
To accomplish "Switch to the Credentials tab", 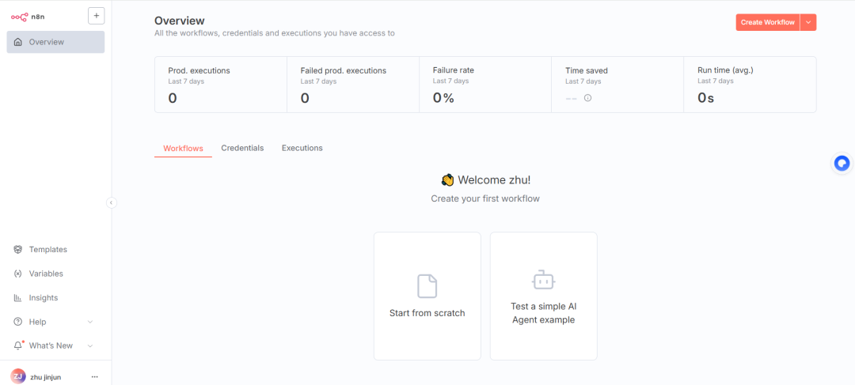I will click(x=242, y=148).
